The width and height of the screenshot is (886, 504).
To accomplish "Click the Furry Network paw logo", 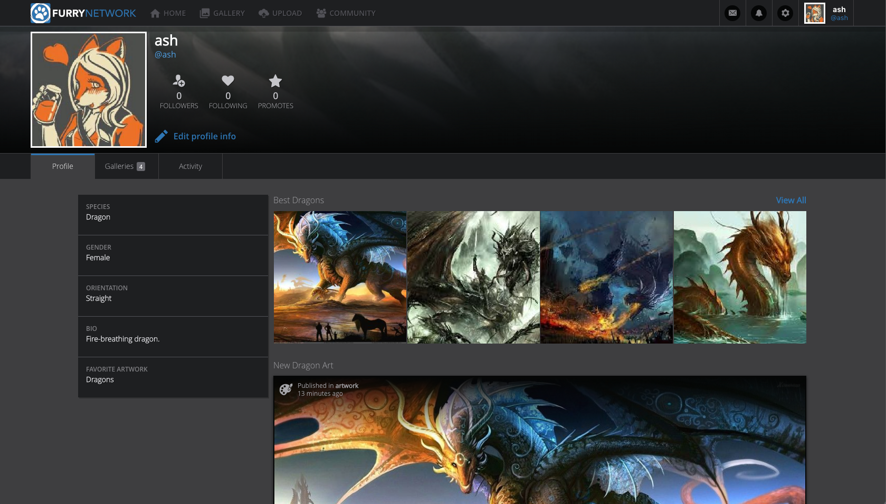I will (41, 13).
